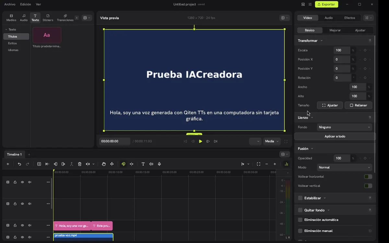Enable the Quitar fondo checkbox

pyautogui.click(x=300, y=210)
